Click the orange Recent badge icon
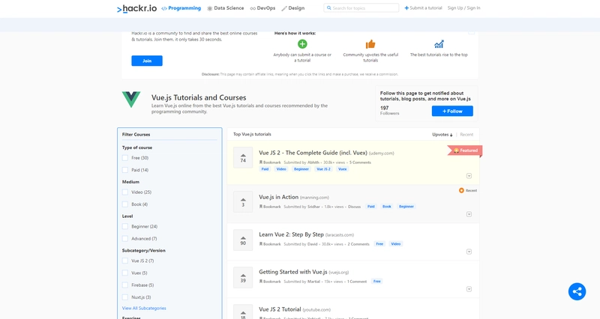Viewport: 600px width, 319px height. (461, 190)
